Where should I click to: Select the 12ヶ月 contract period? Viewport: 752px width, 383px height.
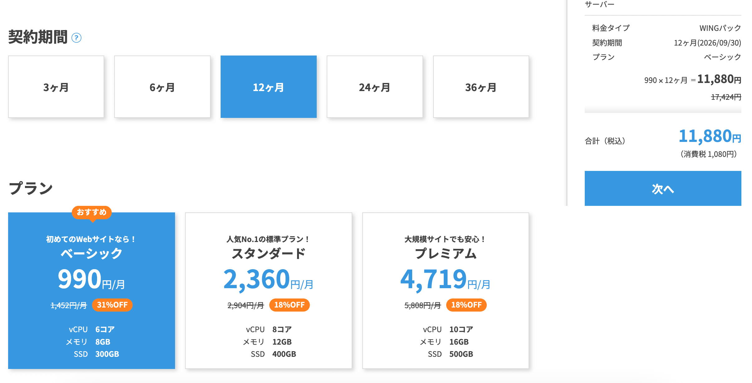(268, 87)
